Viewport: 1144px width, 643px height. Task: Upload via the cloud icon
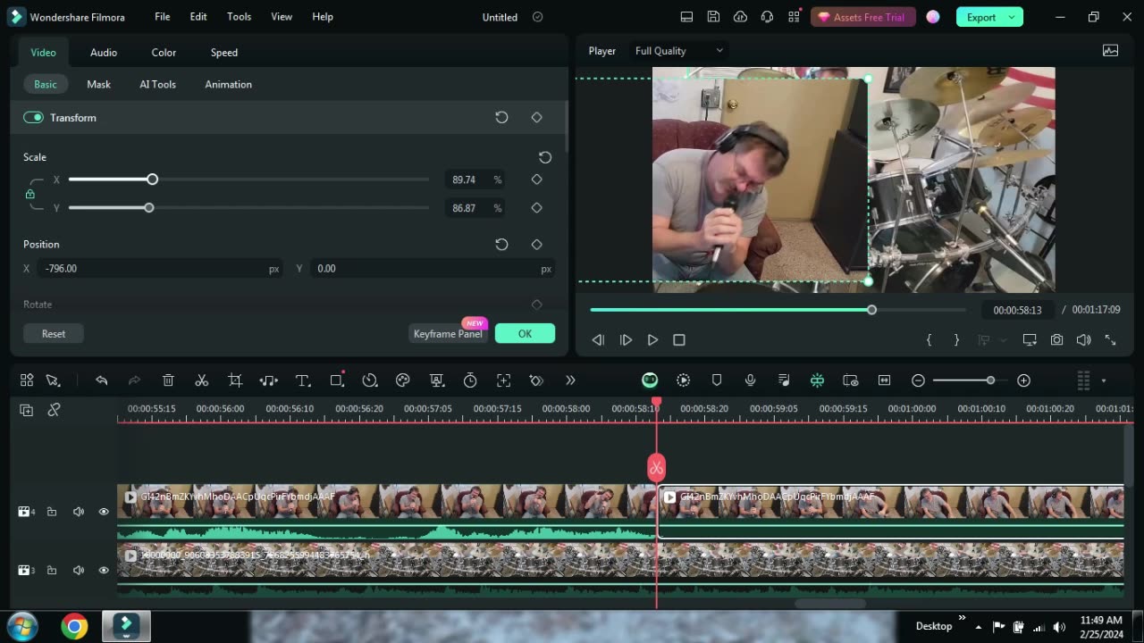[x=740, y=17]
